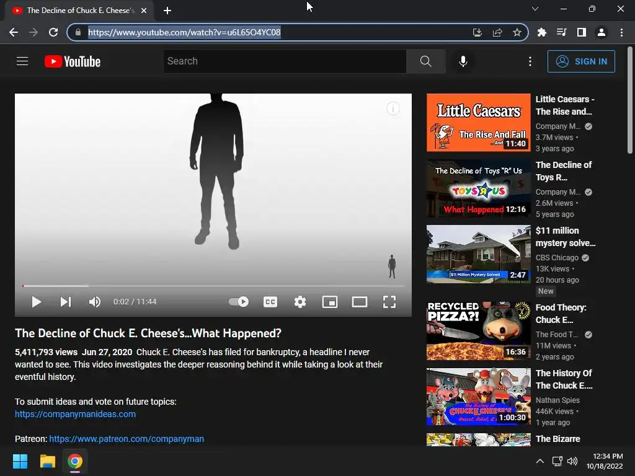
Task: Click 'The Decline of Toys R...' title
Action: point(564,171)
